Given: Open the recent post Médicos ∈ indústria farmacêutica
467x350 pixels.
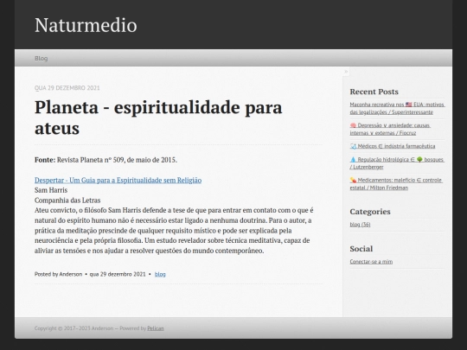Looking at the screenshot, I should click(393, 146).
